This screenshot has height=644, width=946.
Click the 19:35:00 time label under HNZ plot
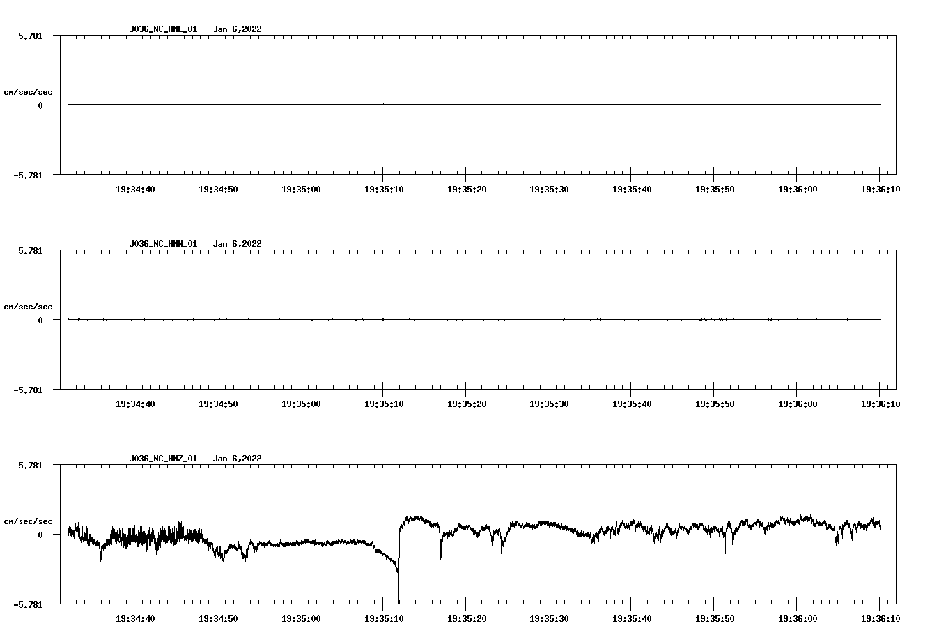click(301, 619)
